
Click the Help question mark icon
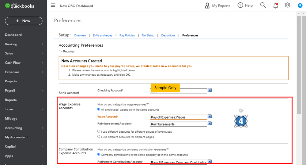pyautogui.click(x=240, y=5)
